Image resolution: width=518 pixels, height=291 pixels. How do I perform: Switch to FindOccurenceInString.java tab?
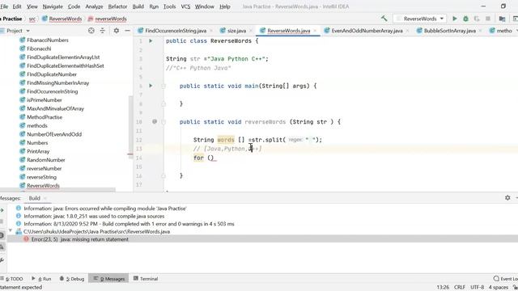point(176,31)
